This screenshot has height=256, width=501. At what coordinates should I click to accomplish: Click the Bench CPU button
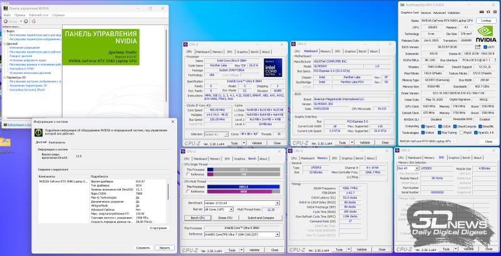198,218
